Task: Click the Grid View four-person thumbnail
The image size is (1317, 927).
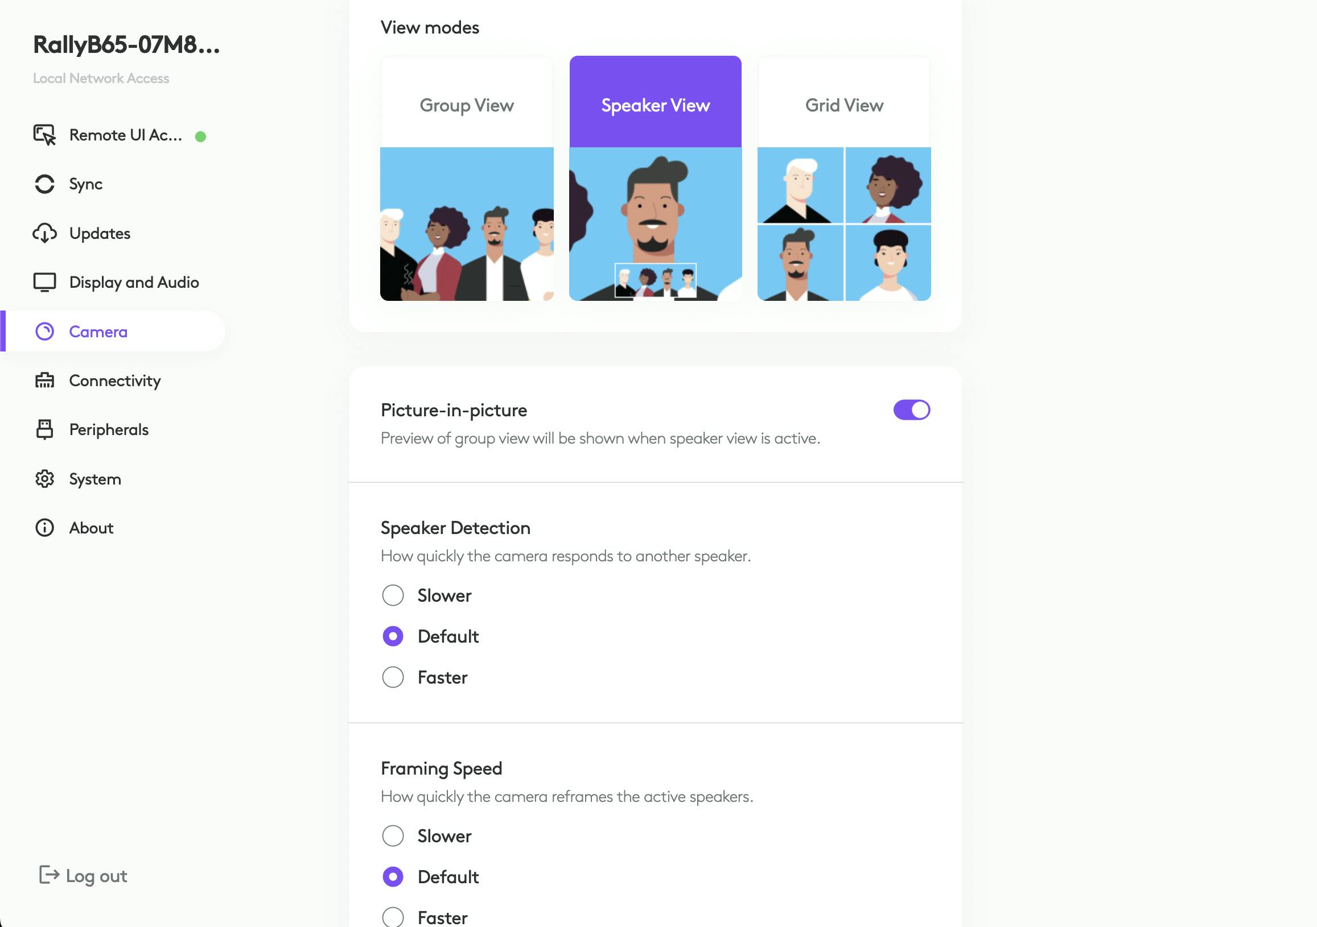Action: tap(844, 224)
